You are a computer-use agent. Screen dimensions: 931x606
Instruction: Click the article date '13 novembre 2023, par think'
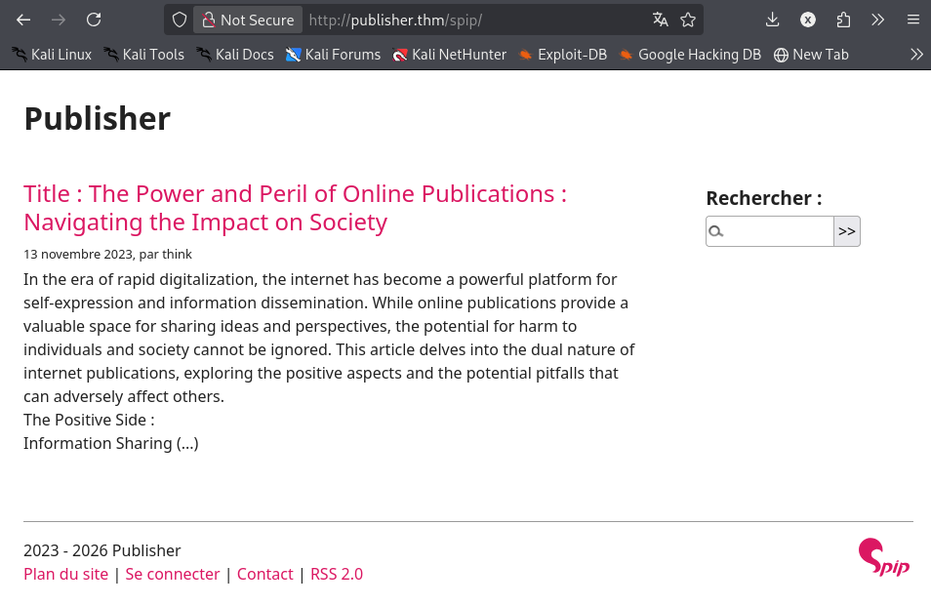(107, 254)
